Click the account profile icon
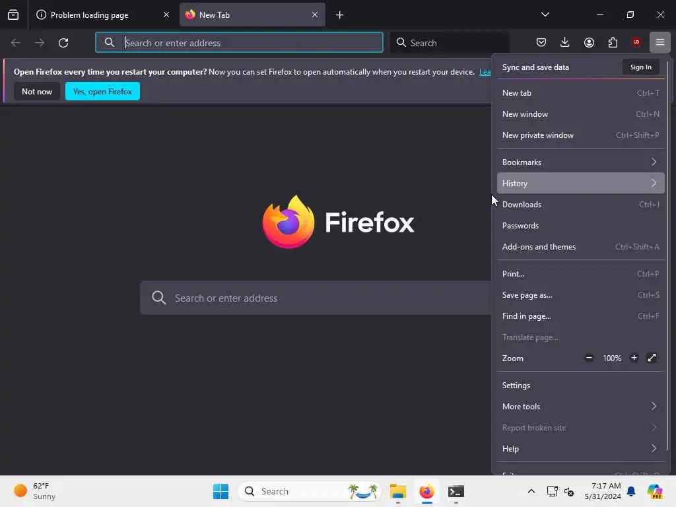Screen dimensions: 676x507 tap(589, 42)
